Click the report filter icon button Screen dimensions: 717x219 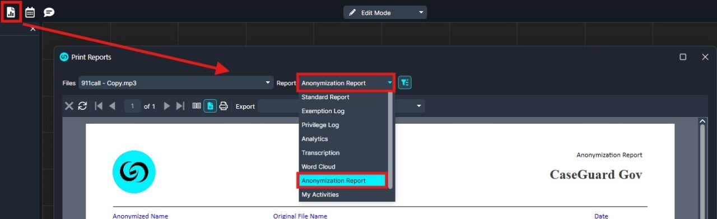405,83
